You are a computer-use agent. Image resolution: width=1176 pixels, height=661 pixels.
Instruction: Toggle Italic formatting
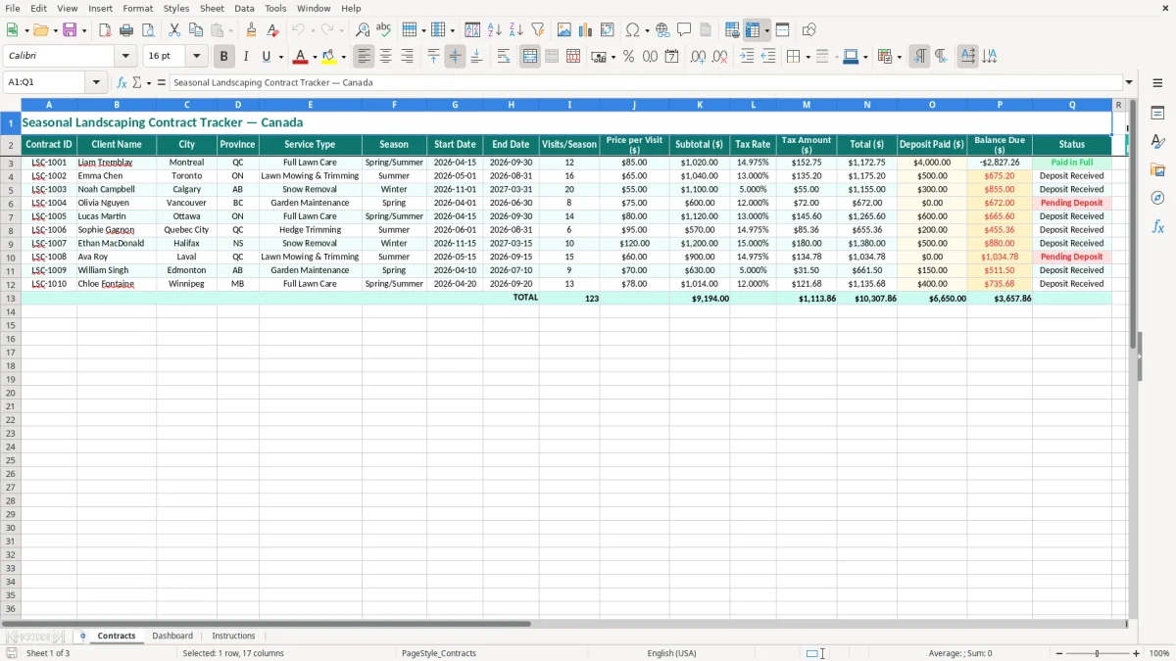(x=245, y=57)
